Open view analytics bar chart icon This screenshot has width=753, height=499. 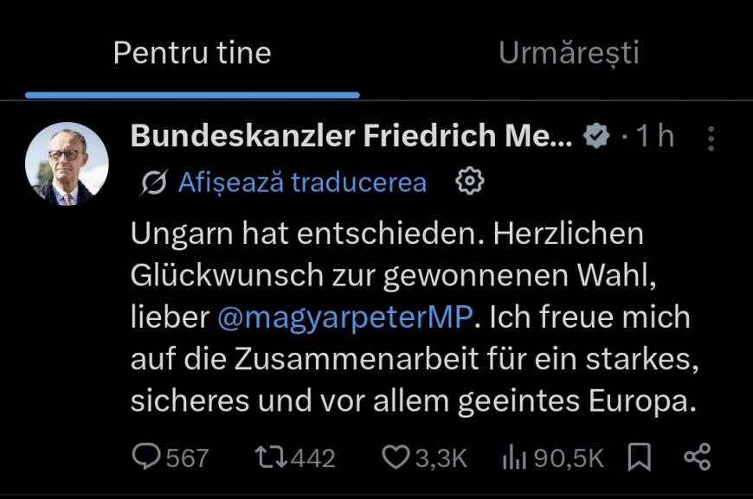click(514, 457)
